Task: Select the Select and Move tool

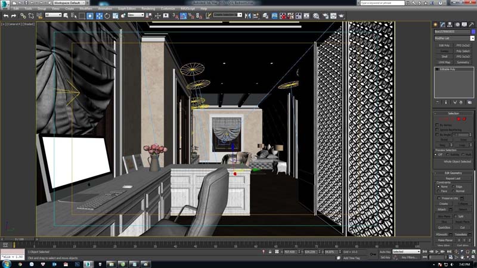Action: (x=98, y=15)
